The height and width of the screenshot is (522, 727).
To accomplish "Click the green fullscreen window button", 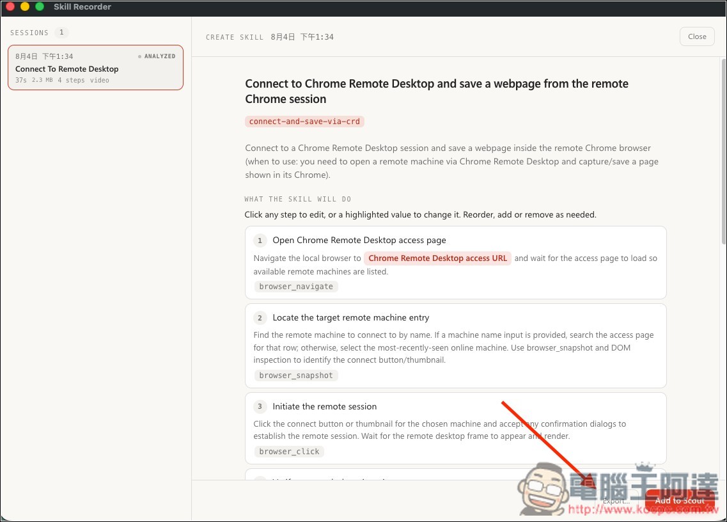I will tap(40, 6).
